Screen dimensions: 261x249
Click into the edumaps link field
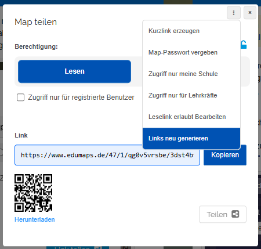pyautogui.click(x=107, y=155)
